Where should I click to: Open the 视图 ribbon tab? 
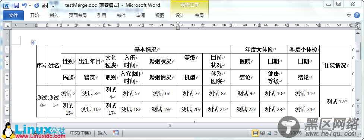(x=160, y=16)
